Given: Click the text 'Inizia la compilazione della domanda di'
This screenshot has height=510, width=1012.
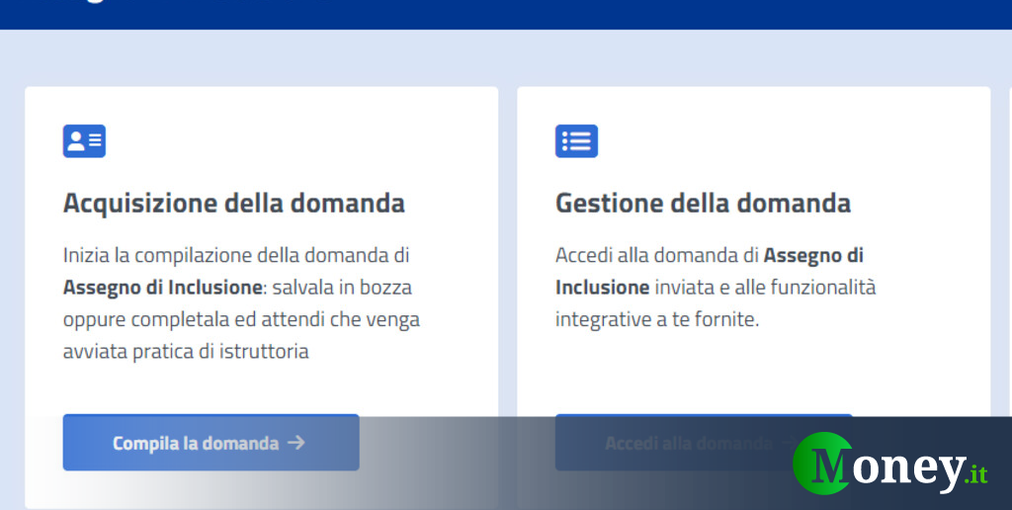Looking at the screenshot, I should (236, 255).
